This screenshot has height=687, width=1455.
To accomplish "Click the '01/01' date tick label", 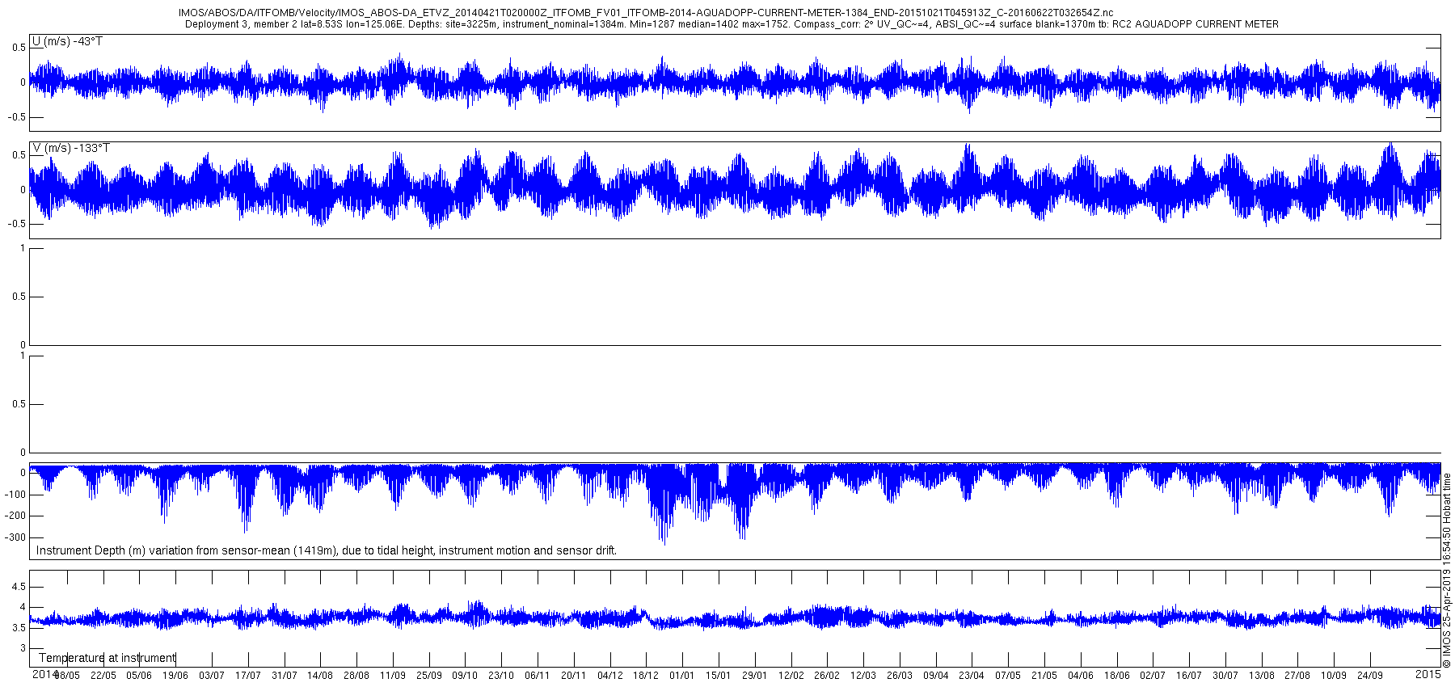I will (682, 676).
